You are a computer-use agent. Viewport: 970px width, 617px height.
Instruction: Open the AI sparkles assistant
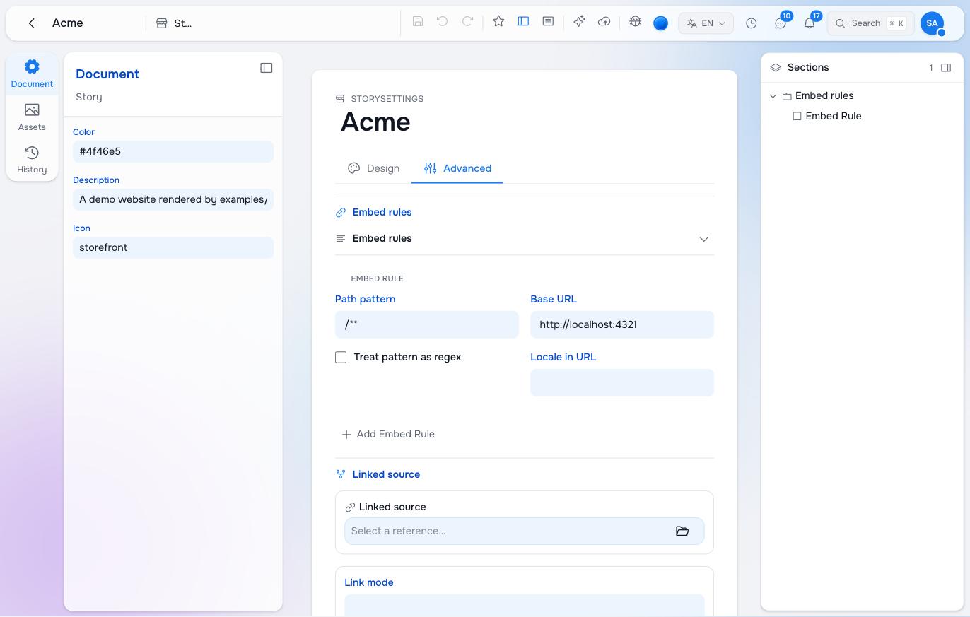tap(579, 22)
